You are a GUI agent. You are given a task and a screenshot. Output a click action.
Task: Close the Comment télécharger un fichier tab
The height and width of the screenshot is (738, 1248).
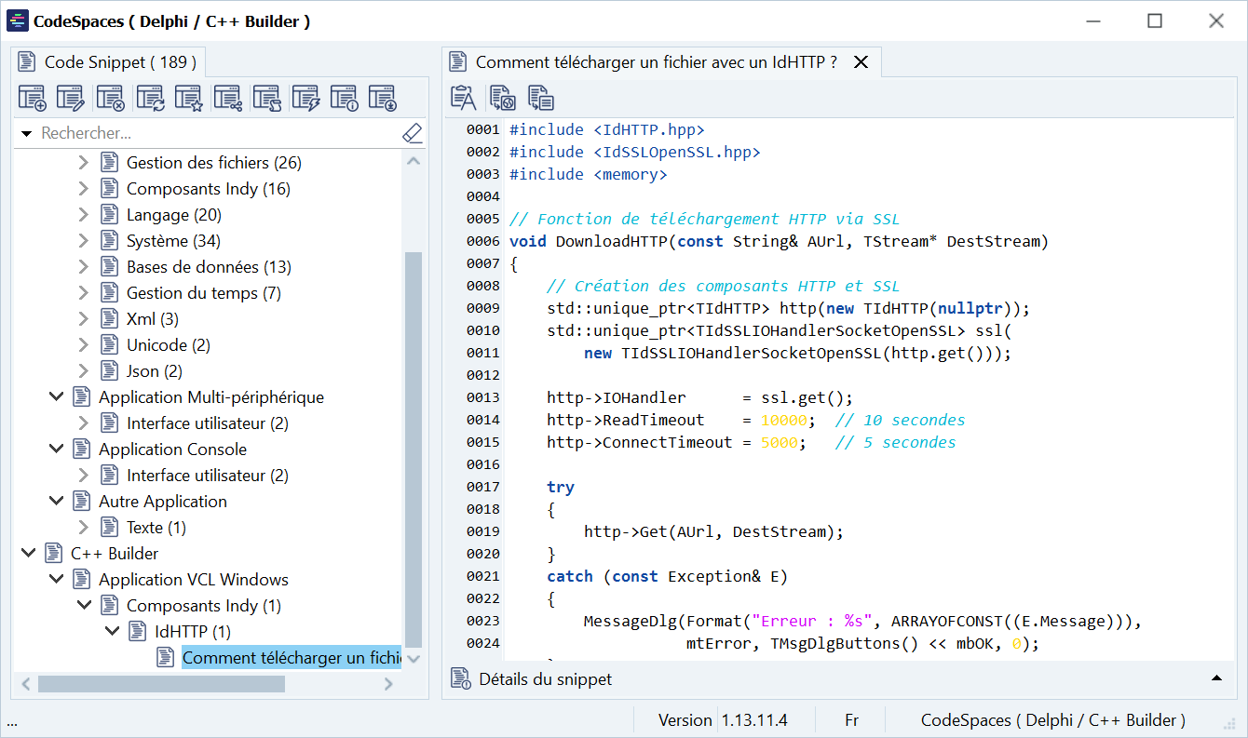861,62
